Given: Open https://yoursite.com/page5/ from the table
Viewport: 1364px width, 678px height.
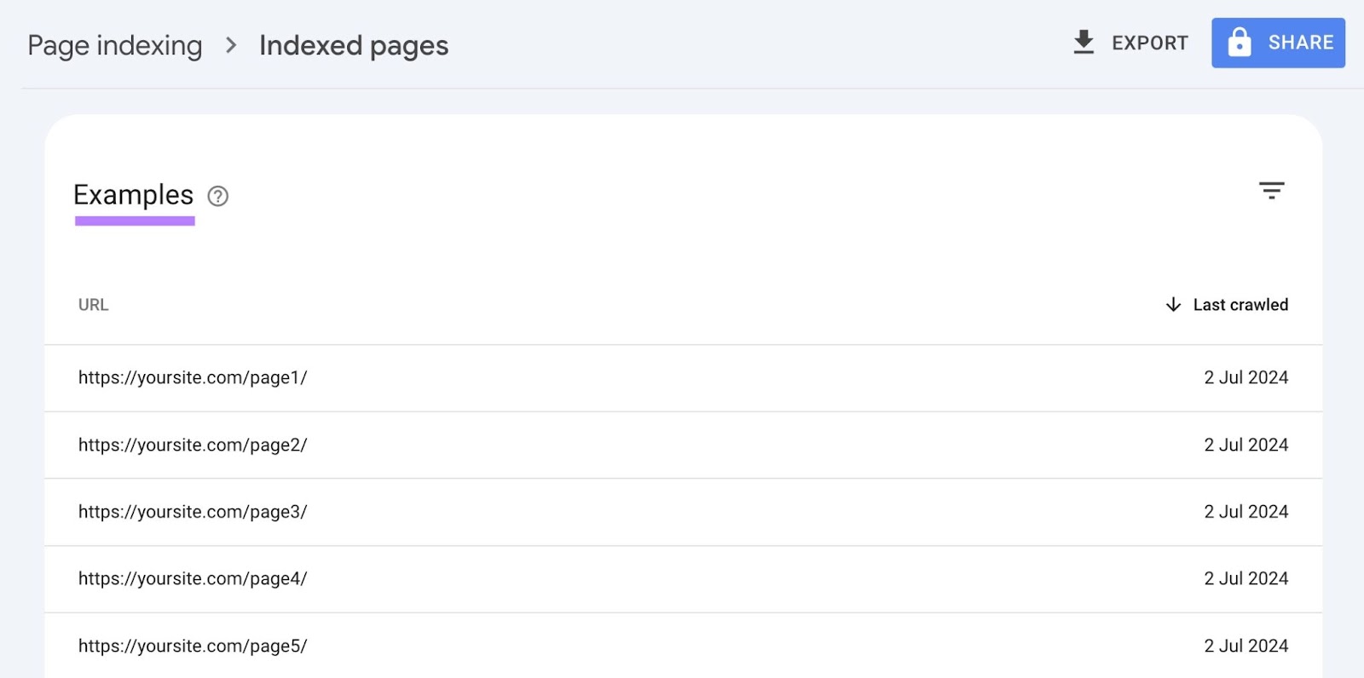Looking at the screenshot, I should pos(193,646).
